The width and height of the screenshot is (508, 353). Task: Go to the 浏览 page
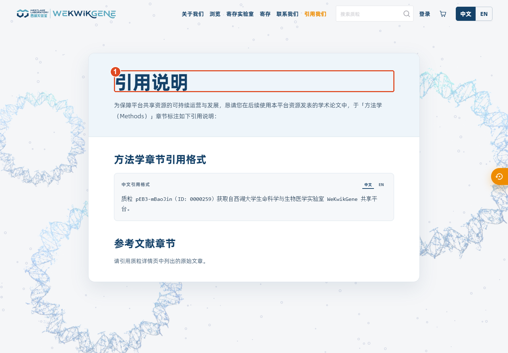(x=215, y=14)
